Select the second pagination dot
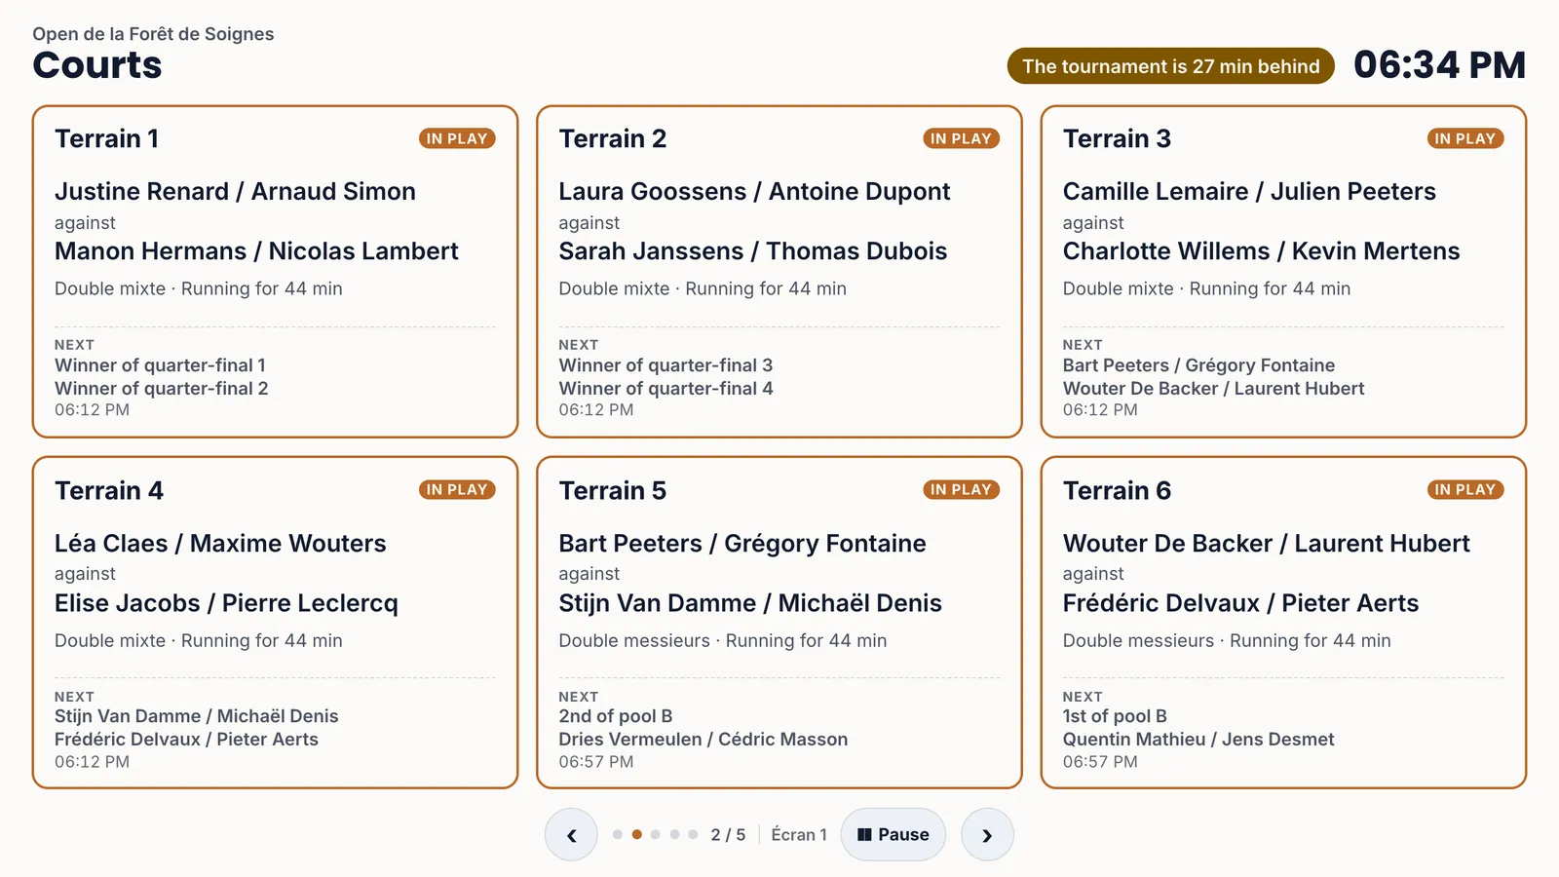This screenshot has width=1559, height=877. pyautogui.click(x=636, y=834)
